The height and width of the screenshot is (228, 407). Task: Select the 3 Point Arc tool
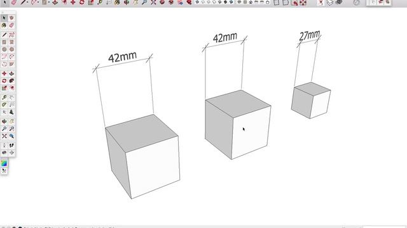pyautogui.click(x=4, y=64)
